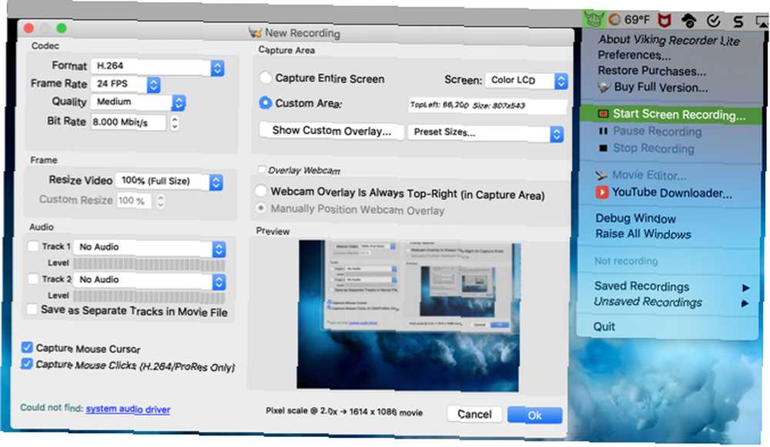Select Capture Entire Screen radio button
770x447 pixels.
click(x=265, y=78)
